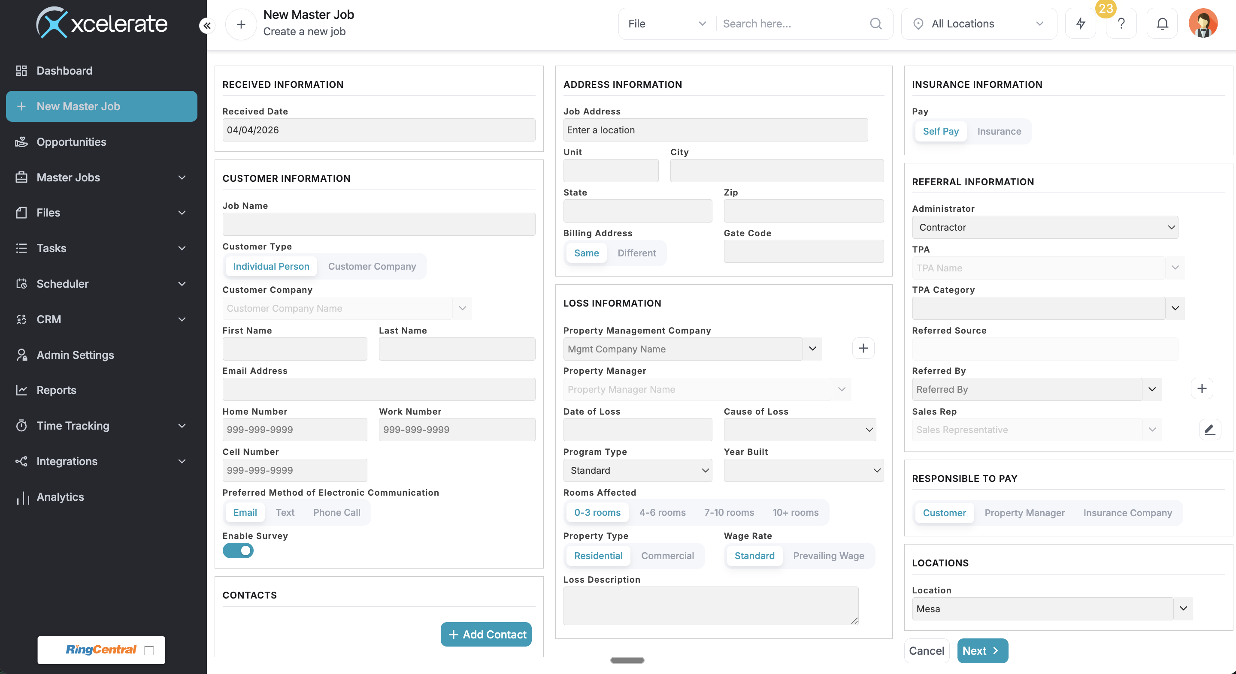Click plus icon beside Property Management Company
Image resolution: width=1236 pixels, height=674 pixels.
click(863, 349)
